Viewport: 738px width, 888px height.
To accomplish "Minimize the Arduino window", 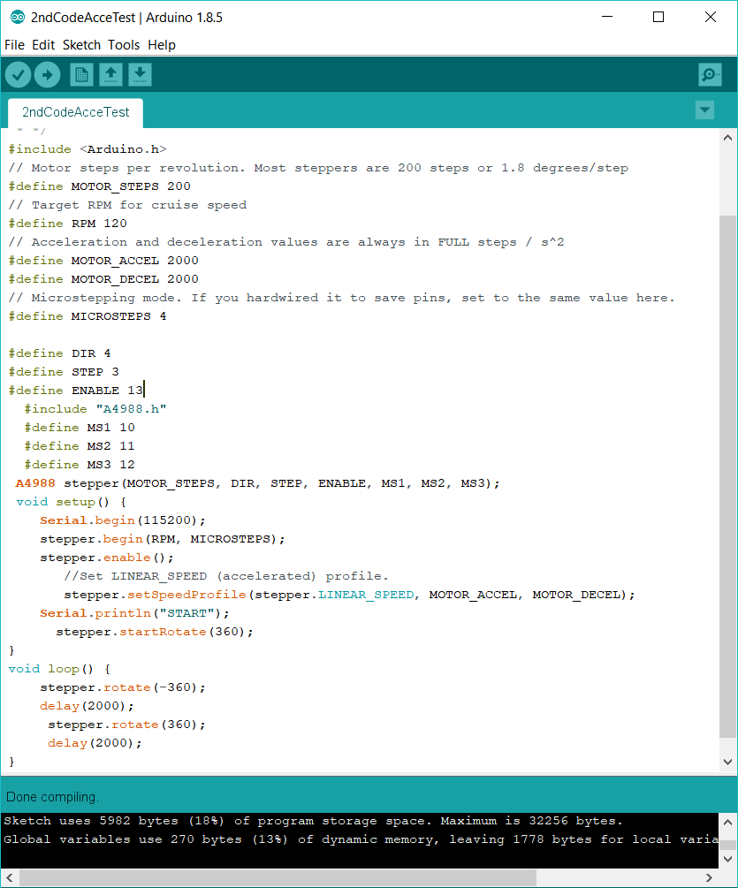I will click(607, 17).
